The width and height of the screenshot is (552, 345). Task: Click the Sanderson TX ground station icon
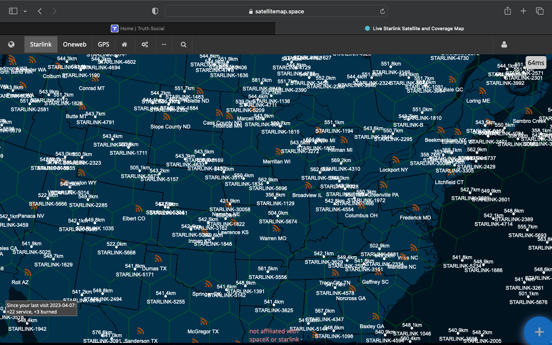point(141,331)
